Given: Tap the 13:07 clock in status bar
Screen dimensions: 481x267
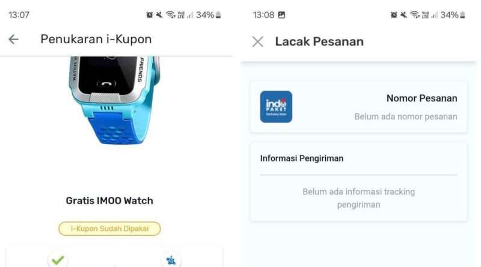Looking at the screenshot, I should tap(19, 14).
